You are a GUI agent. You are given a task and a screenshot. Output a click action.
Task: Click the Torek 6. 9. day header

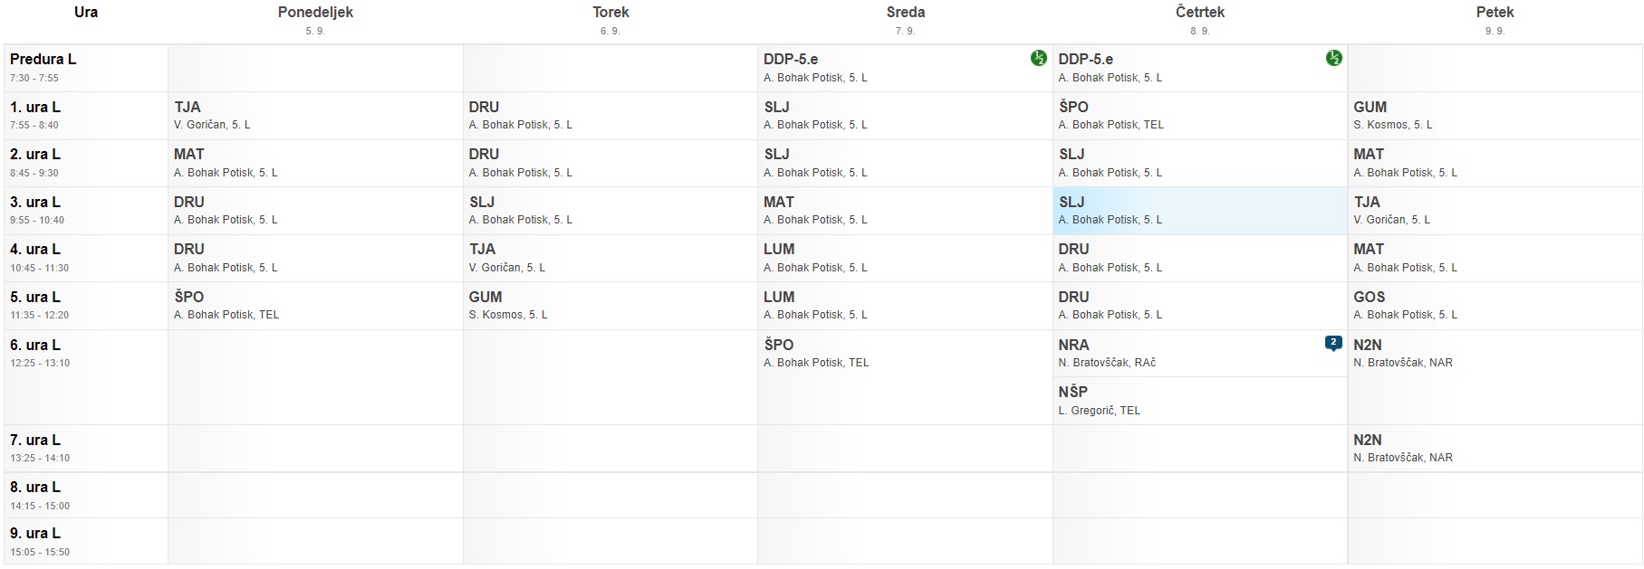click(x=610, y=21)
